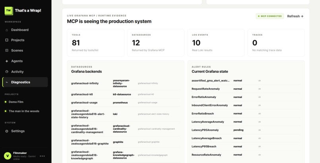Click the Refresh button
The width and height of the screenshot is (320, 163).
pyautogui.click(x=295, y=16)
